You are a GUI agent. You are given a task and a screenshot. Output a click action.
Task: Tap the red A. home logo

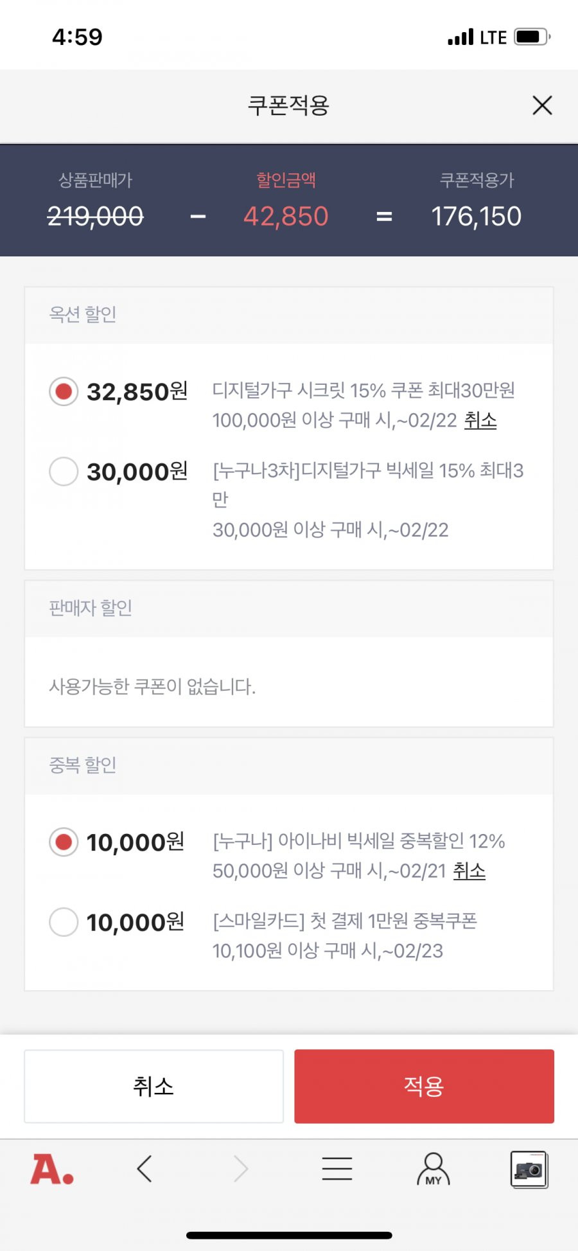point(52,1169)
